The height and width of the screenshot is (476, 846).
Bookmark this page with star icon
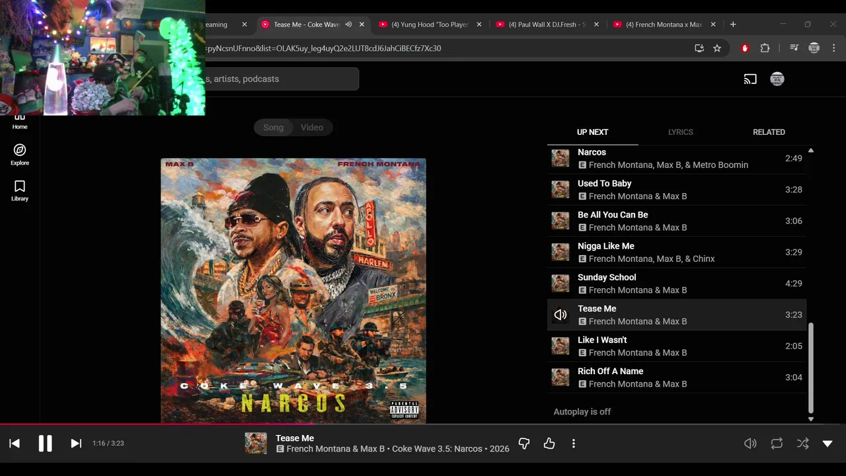717,48
